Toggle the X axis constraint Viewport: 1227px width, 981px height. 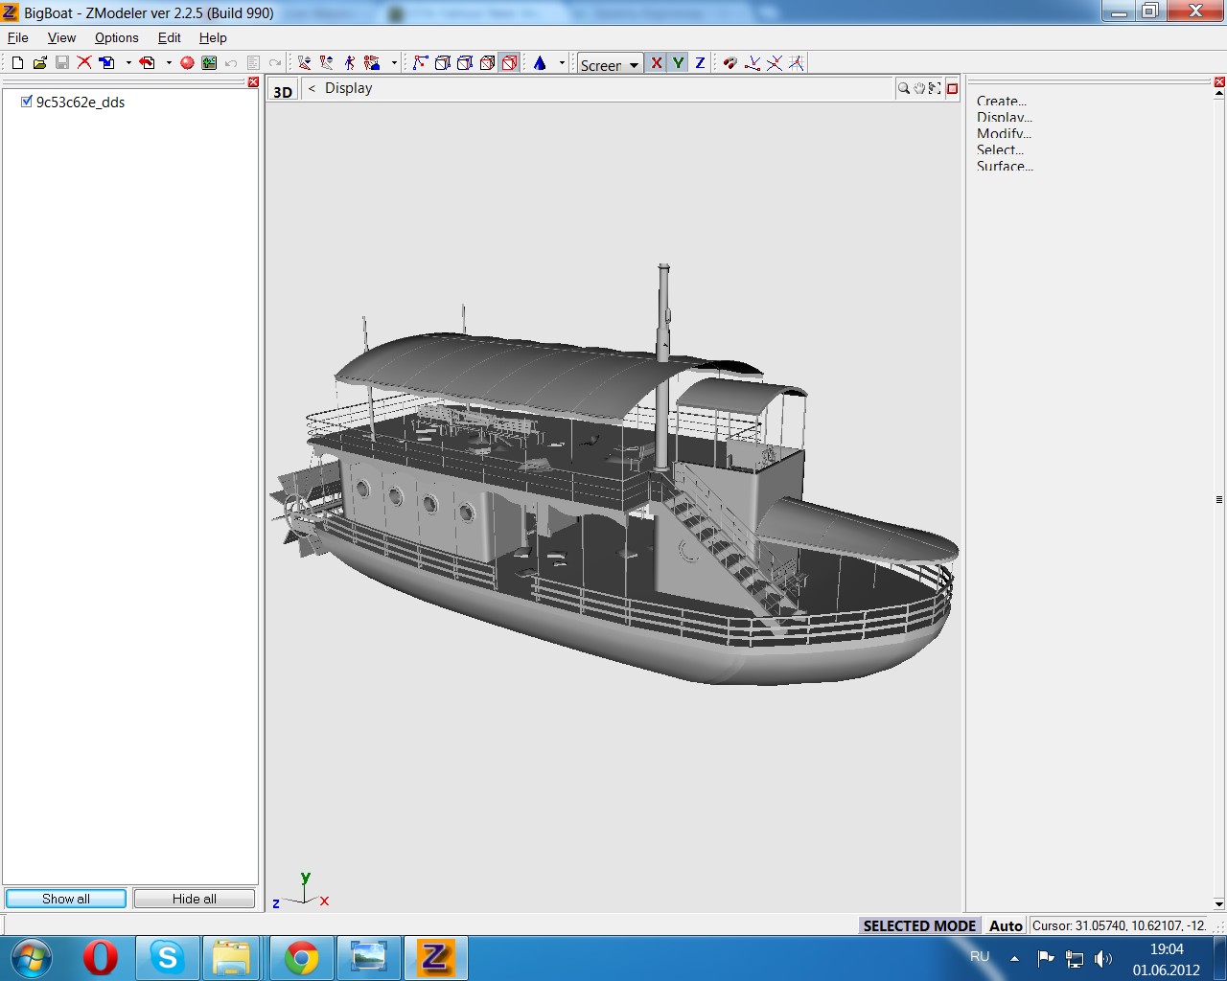tap(657, 63)
